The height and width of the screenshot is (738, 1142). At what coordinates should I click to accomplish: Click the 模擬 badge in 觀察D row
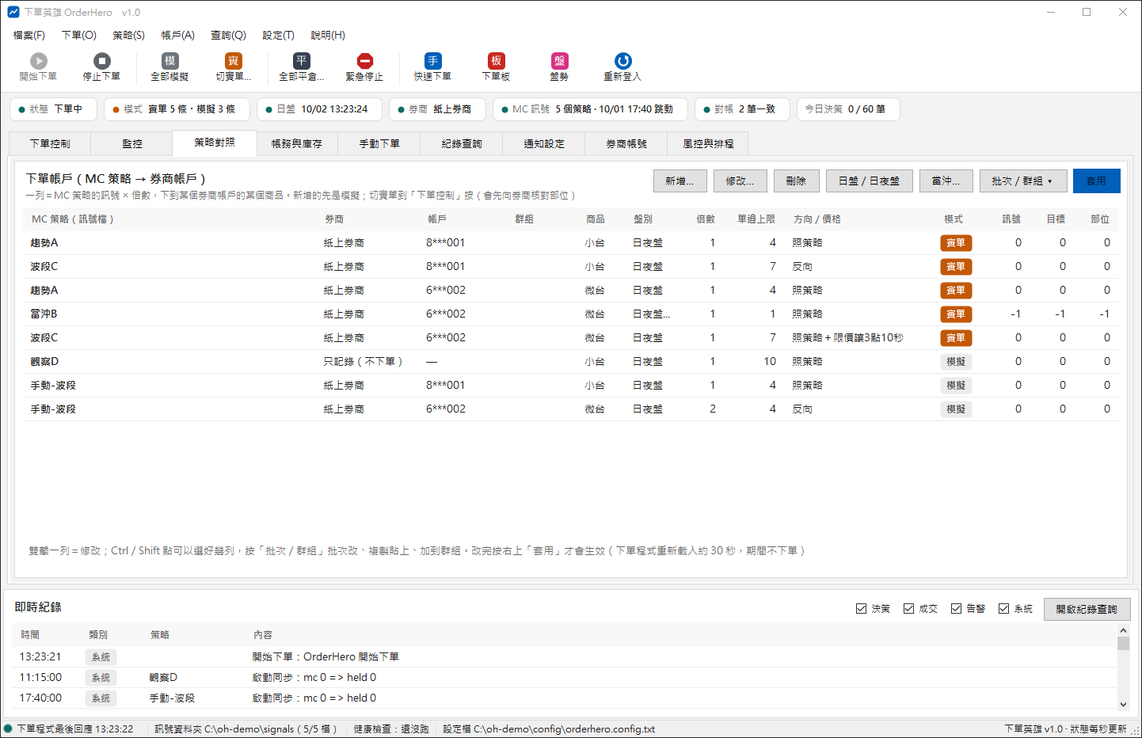(956, 362)
